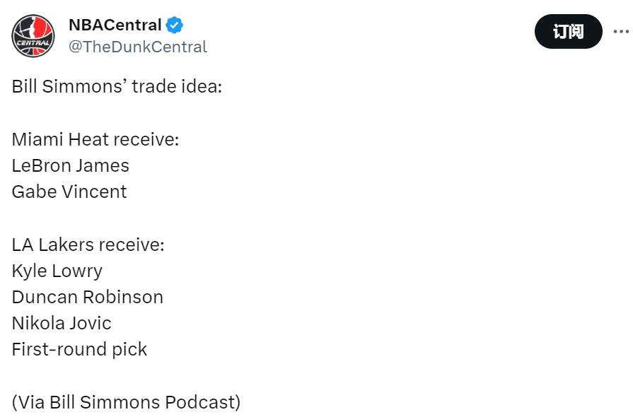Image resolution: width=633 pixels, height=417 pixels.
Task: Select the name Duncan Robinson
Action: (87, 298)
